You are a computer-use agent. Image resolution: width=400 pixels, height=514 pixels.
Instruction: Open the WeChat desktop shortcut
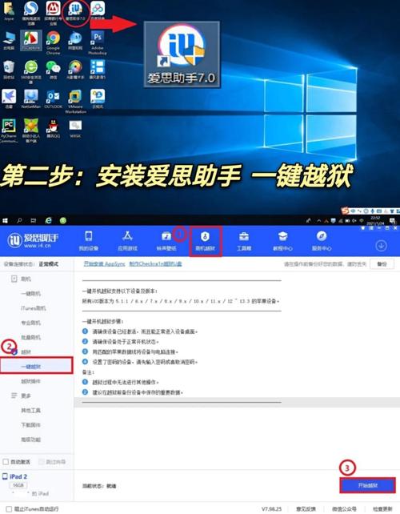click(x=53, y=70)
